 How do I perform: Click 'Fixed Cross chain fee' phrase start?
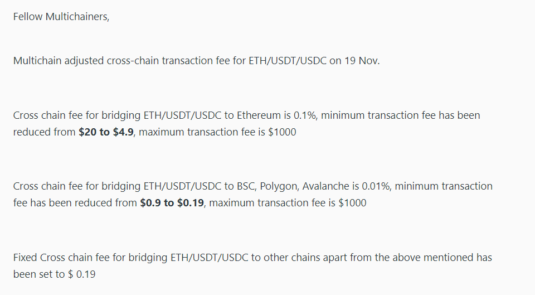(61, 258)
